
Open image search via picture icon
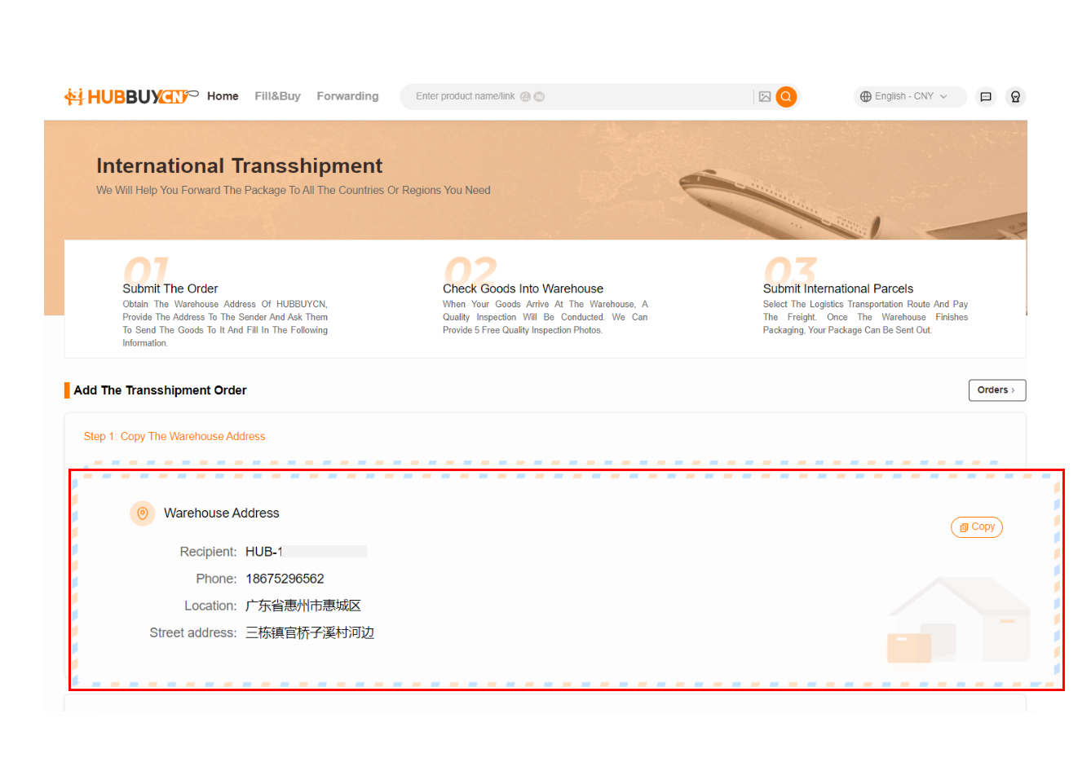[x=765, y=96]
